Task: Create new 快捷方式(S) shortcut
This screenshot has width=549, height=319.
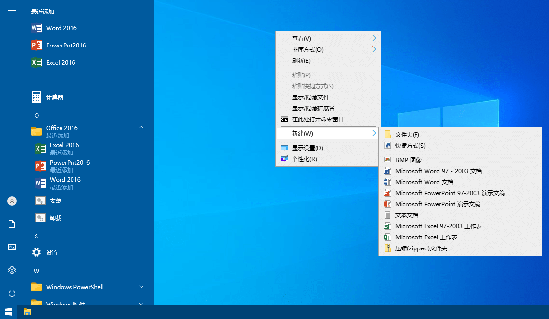Action: pyautogui.click(x=460, y=145)
